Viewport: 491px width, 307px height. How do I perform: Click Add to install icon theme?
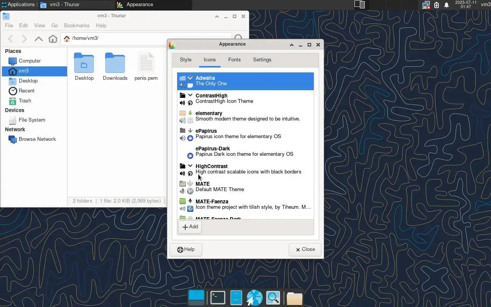(x=190, y=227)
